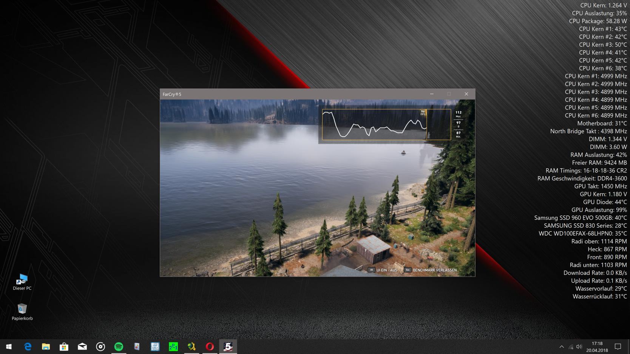630x354 pixels.
Task: Click the 'CPU Kern #3: 50°C' line
Action: point(603,45)
